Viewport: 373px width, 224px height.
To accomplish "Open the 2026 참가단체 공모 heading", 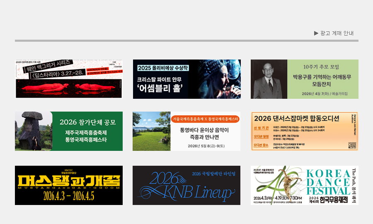I will pyautogui.click(x=87, y=122).
